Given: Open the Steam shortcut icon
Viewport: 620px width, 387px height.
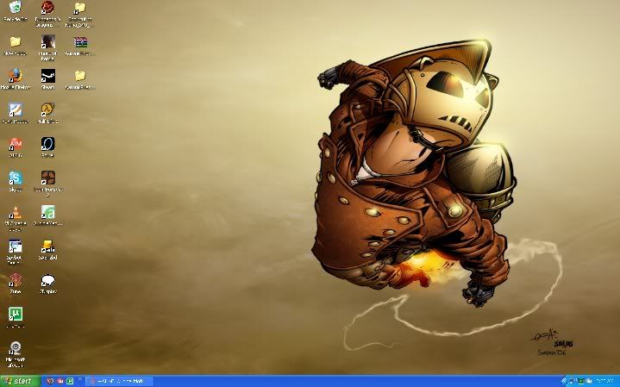Looking at the screenshot, I should [x=47, y=80].
